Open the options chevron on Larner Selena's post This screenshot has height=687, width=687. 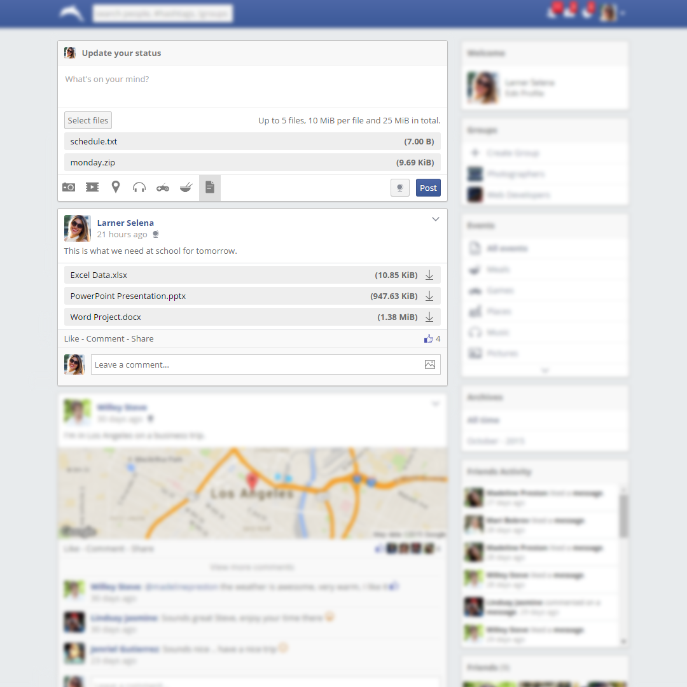[x=436, y=219]
